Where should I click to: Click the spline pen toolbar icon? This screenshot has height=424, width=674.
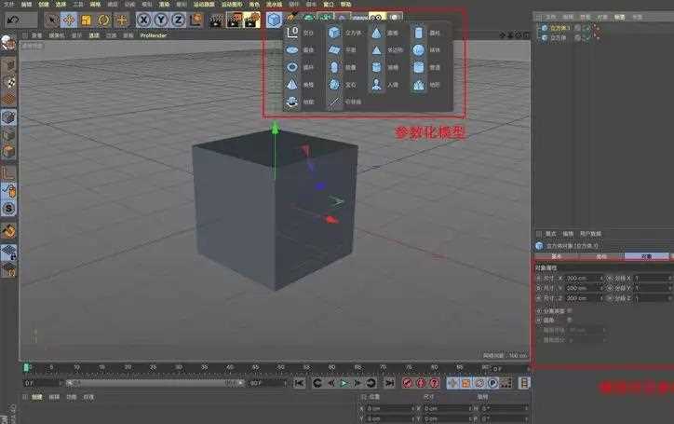(291, 17)
